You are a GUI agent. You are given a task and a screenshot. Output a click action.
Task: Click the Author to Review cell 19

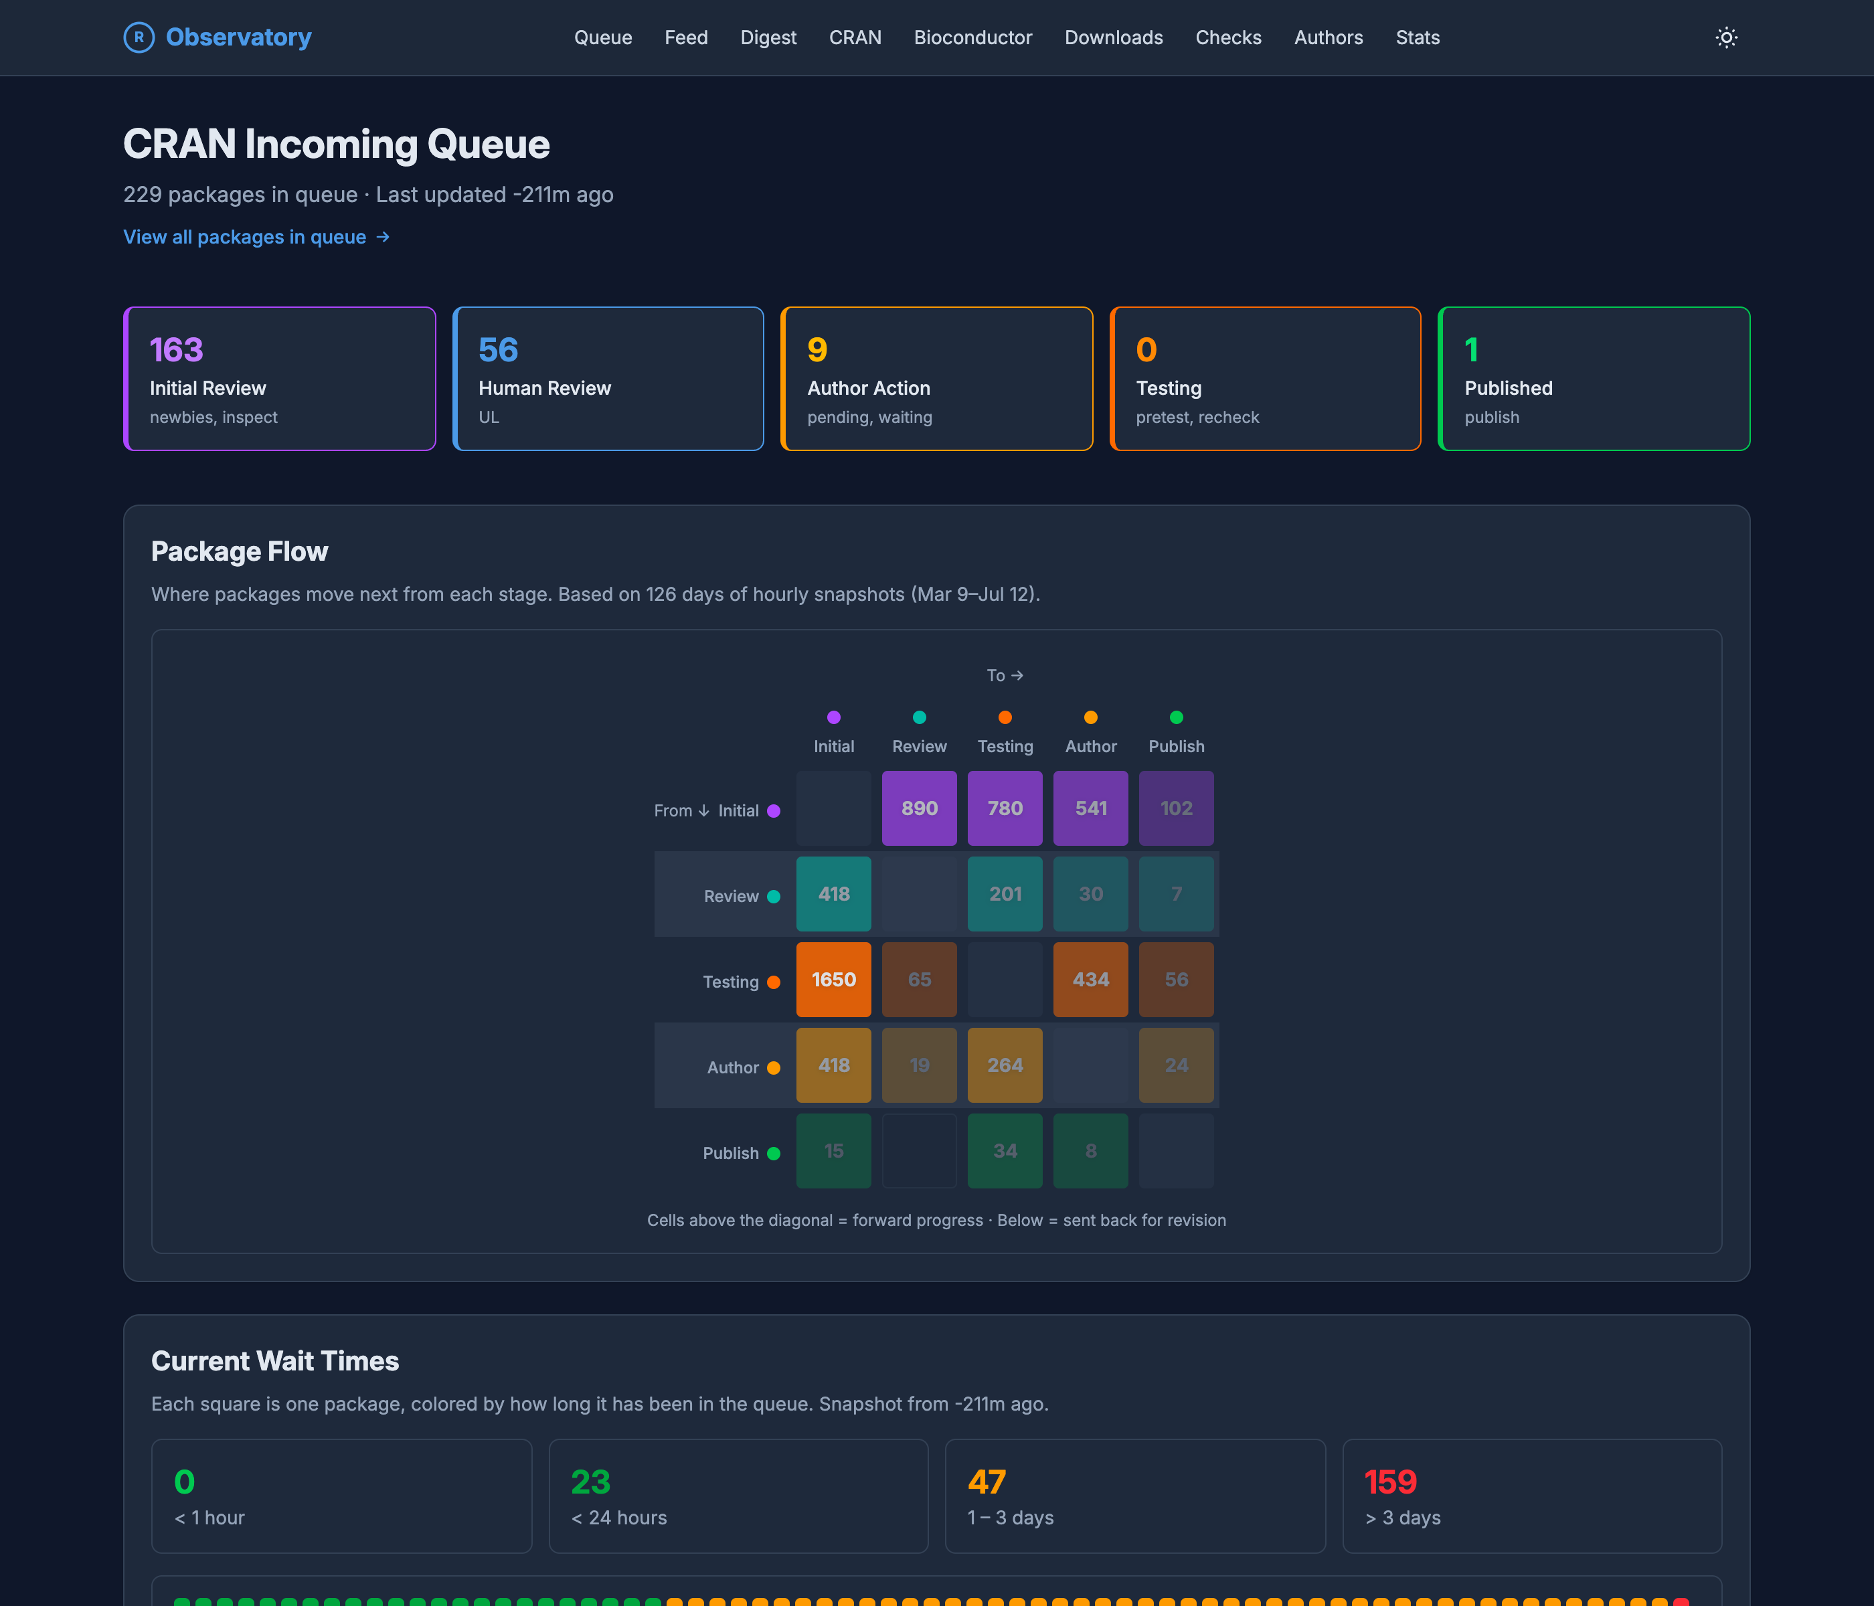click(x=919, y=1065)
